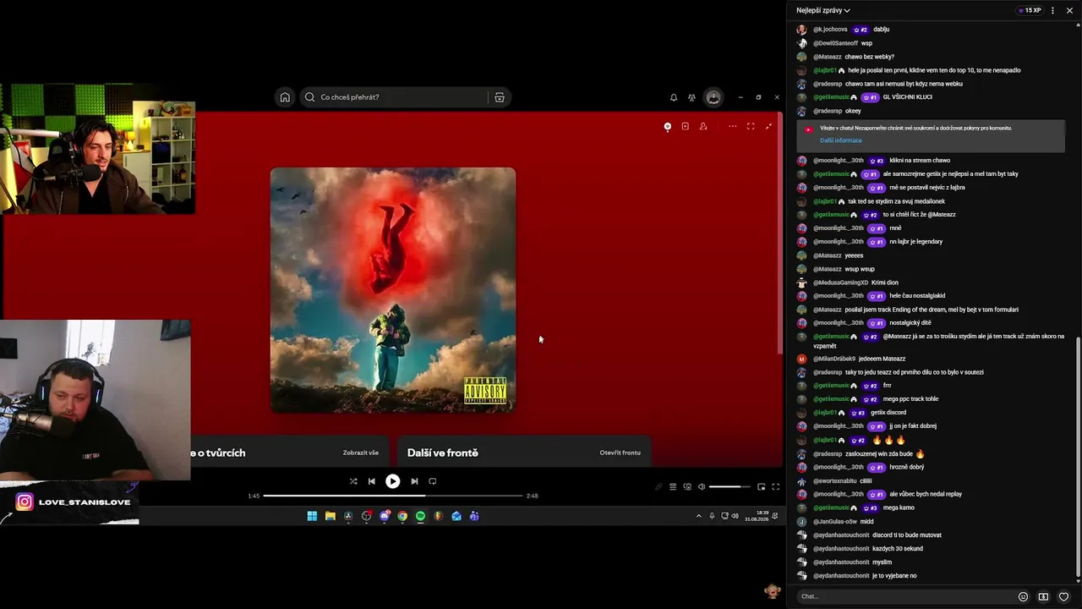Collapse the expanded Now Playing view
1082x609 pixels.
tap(768, 127)
